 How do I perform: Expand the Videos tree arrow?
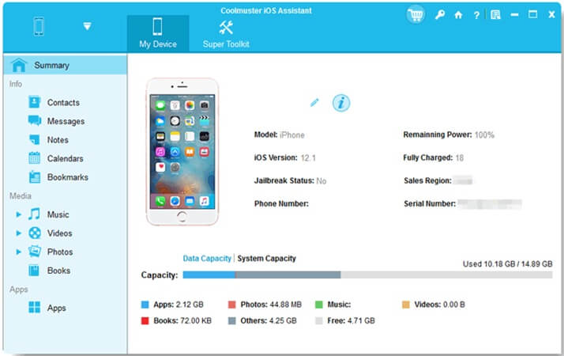coord(18,233)
